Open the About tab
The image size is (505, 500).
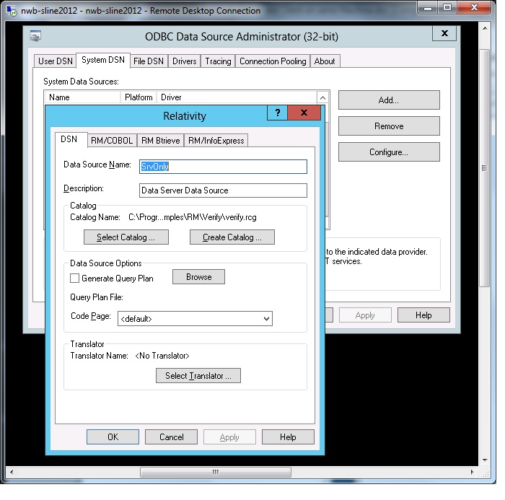coord(325,61)
